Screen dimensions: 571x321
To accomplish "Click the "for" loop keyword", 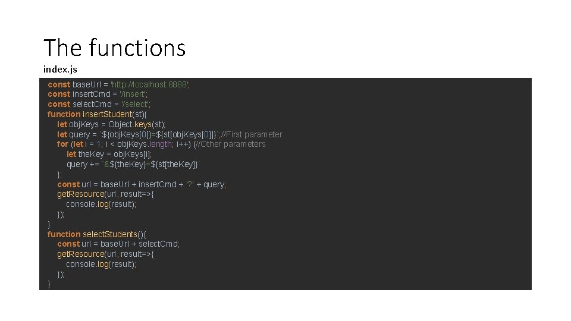I will tap(62, 144).
